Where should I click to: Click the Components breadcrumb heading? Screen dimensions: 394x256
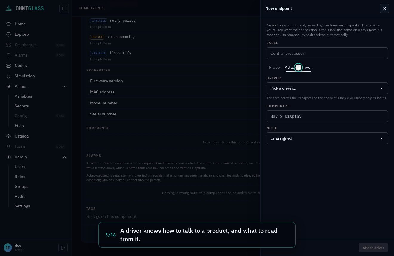(92, 8)
